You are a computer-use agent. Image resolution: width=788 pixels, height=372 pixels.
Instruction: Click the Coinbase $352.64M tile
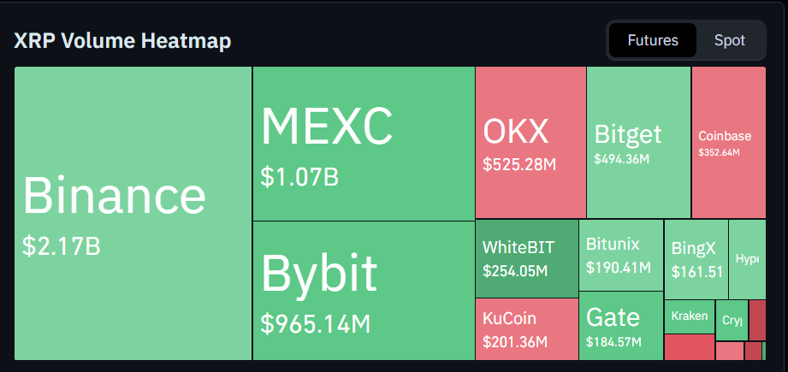click(728, 143)
